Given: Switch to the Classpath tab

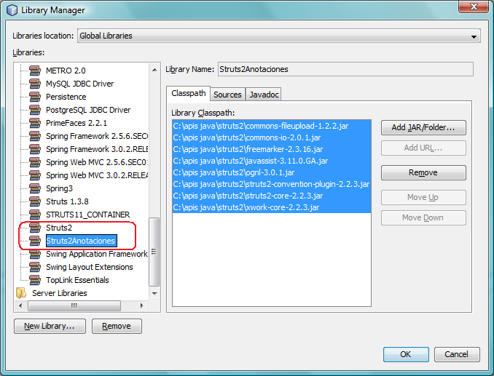Looking at the screenshot, I should tap(189, 93).
